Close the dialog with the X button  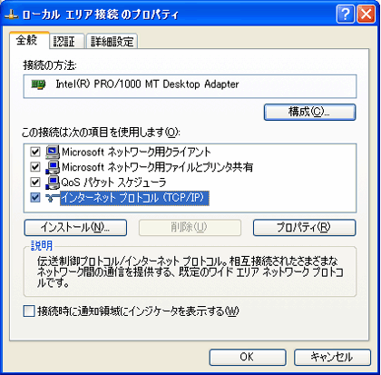366,15
